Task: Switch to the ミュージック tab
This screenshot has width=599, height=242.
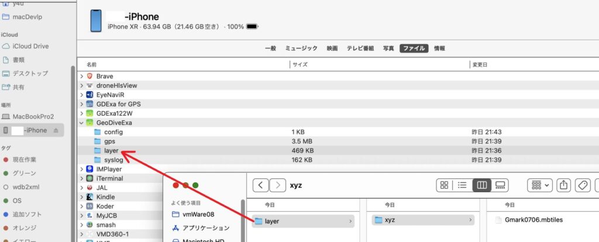Action: (x=301, y=49)
